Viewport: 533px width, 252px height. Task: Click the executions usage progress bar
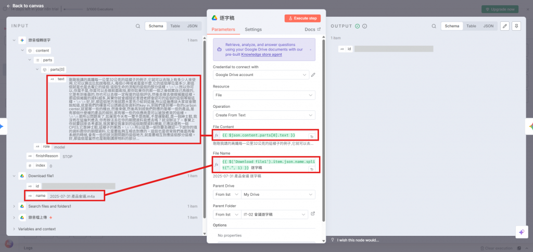pyautogui.click(x=73, y=9)
